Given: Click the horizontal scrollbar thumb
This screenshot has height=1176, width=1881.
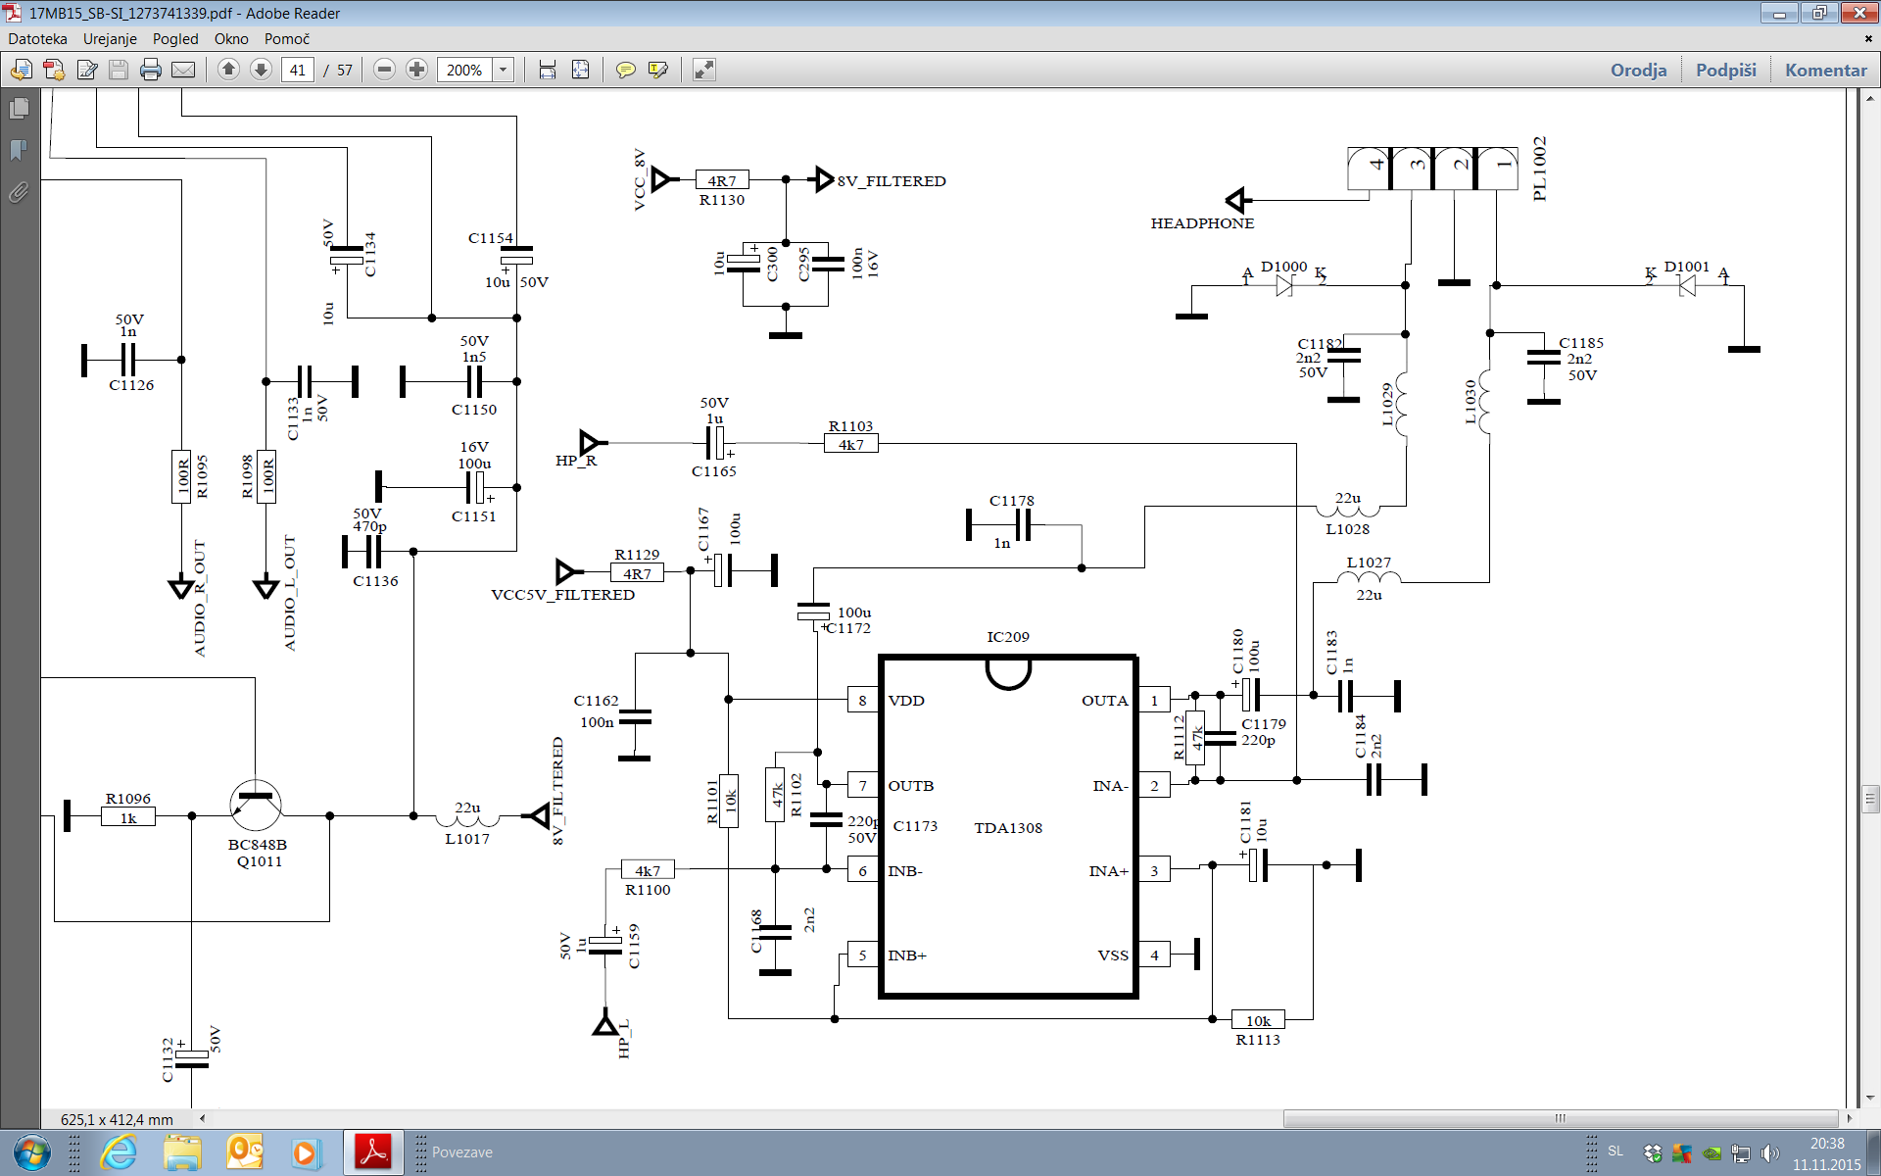Looking at the screenshot, I should pyautogui.click(x=1560, y=1118).
